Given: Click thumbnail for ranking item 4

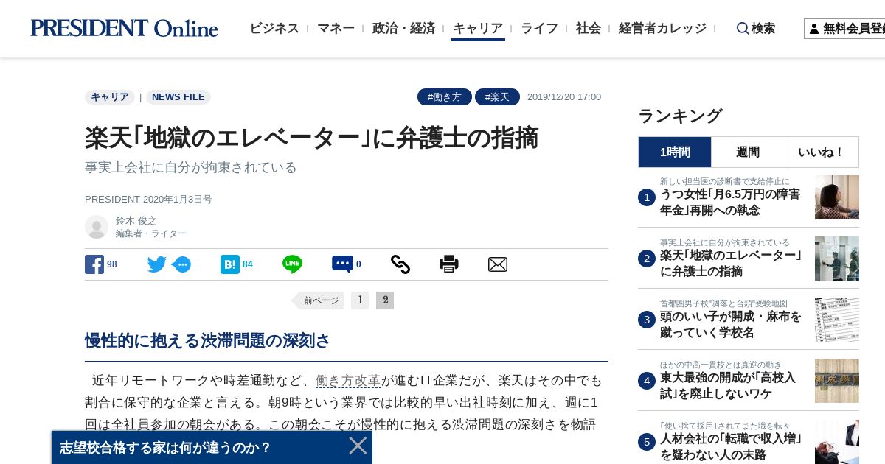Looking at the screenshot, I should (837, 381).
